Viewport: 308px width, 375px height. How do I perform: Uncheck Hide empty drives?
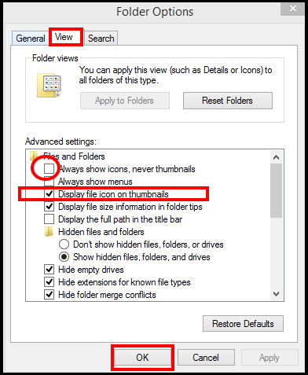pos(49,270)
